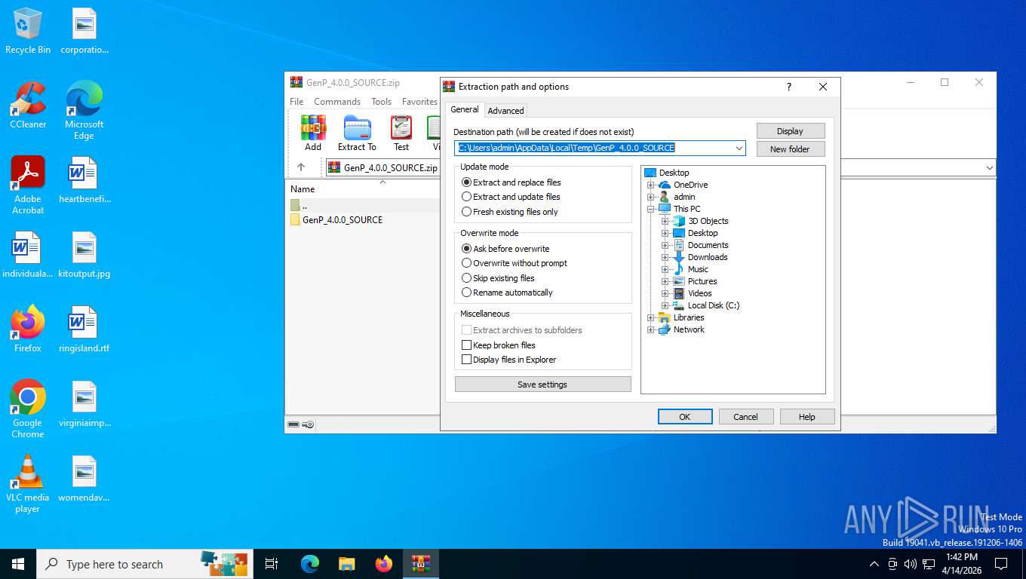Click the WinRAR taskbar icon

coord(421,564)
